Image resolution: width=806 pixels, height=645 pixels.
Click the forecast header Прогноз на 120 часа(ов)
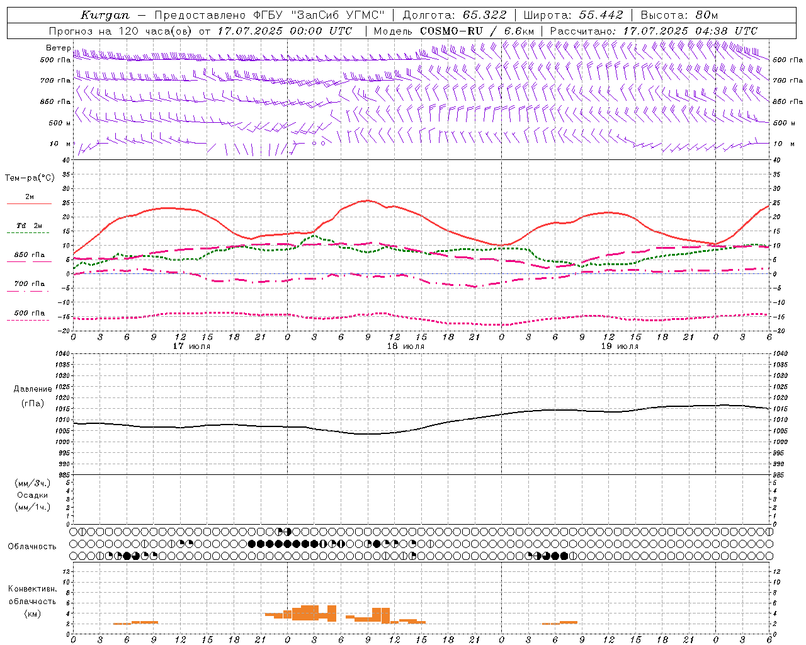[x=121, y=31]
